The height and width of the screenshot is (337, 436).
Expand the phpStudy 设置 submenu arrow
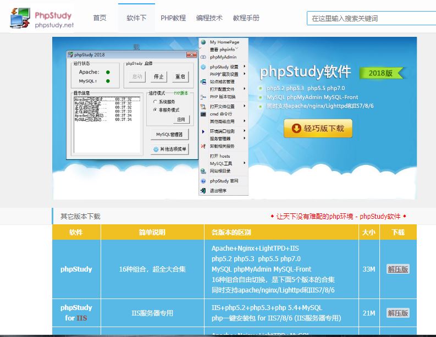244,67
